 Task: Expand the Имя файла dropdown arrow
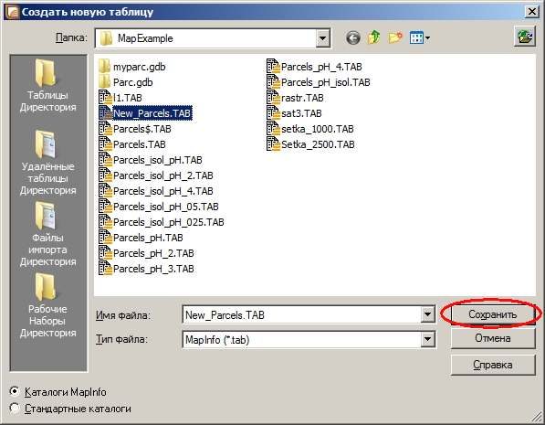427,314
